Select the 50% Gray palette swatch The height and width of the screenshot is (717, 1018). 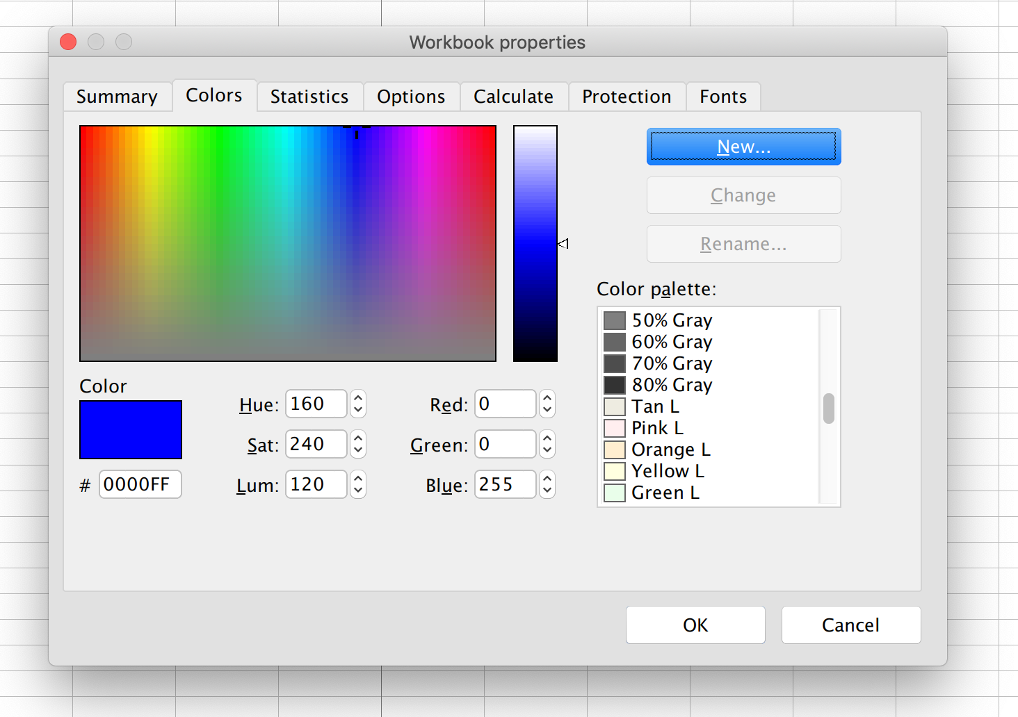click(615, 320)
